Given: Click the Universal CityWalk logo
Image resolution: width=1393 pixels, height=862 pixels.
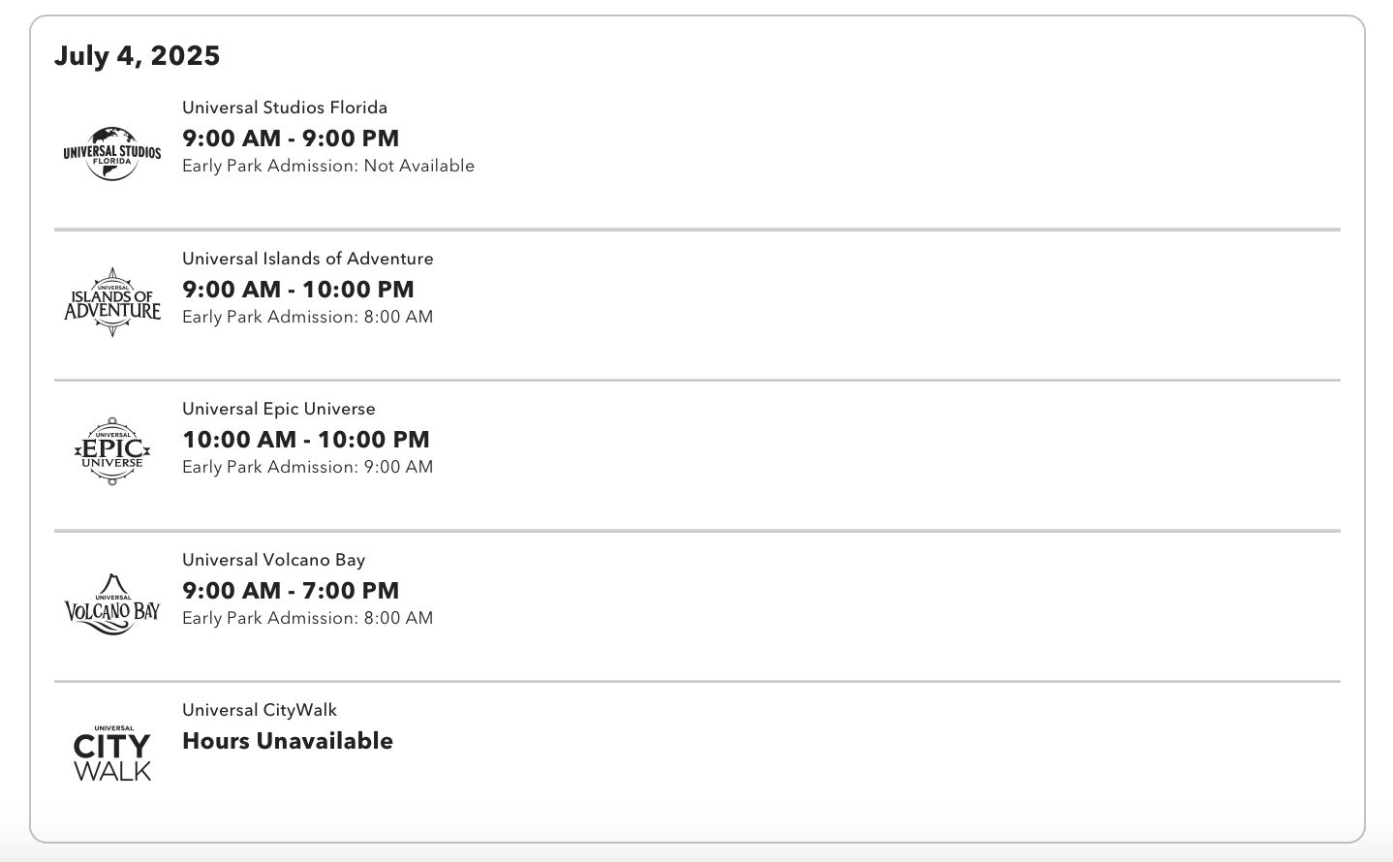Looking at the screenshot, I should (112, 753).
